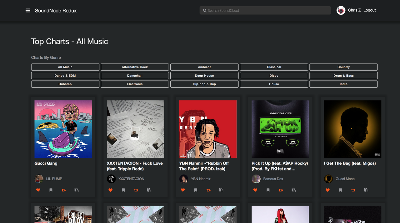Select the Drum & Bass genre
The height and width of the screenshot is (223, 400).
[343, 76]
